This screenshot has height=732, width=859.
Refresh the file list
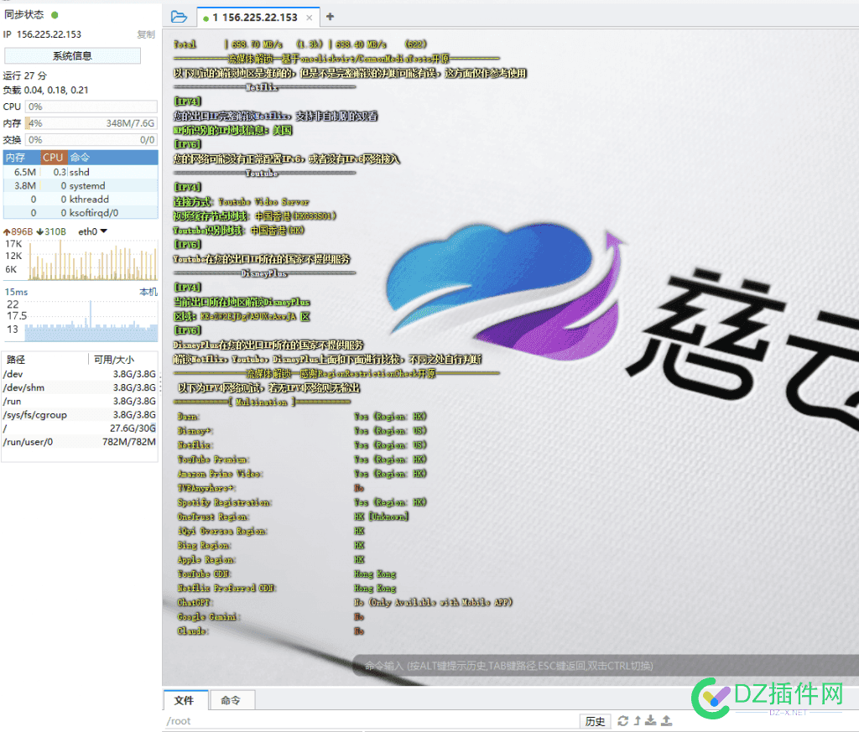[x=623, y=720]
